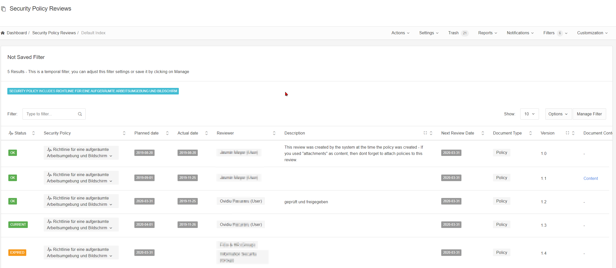Click the Type to filter input field
This screenshot has width=616, height=268.
coord(51,114)
